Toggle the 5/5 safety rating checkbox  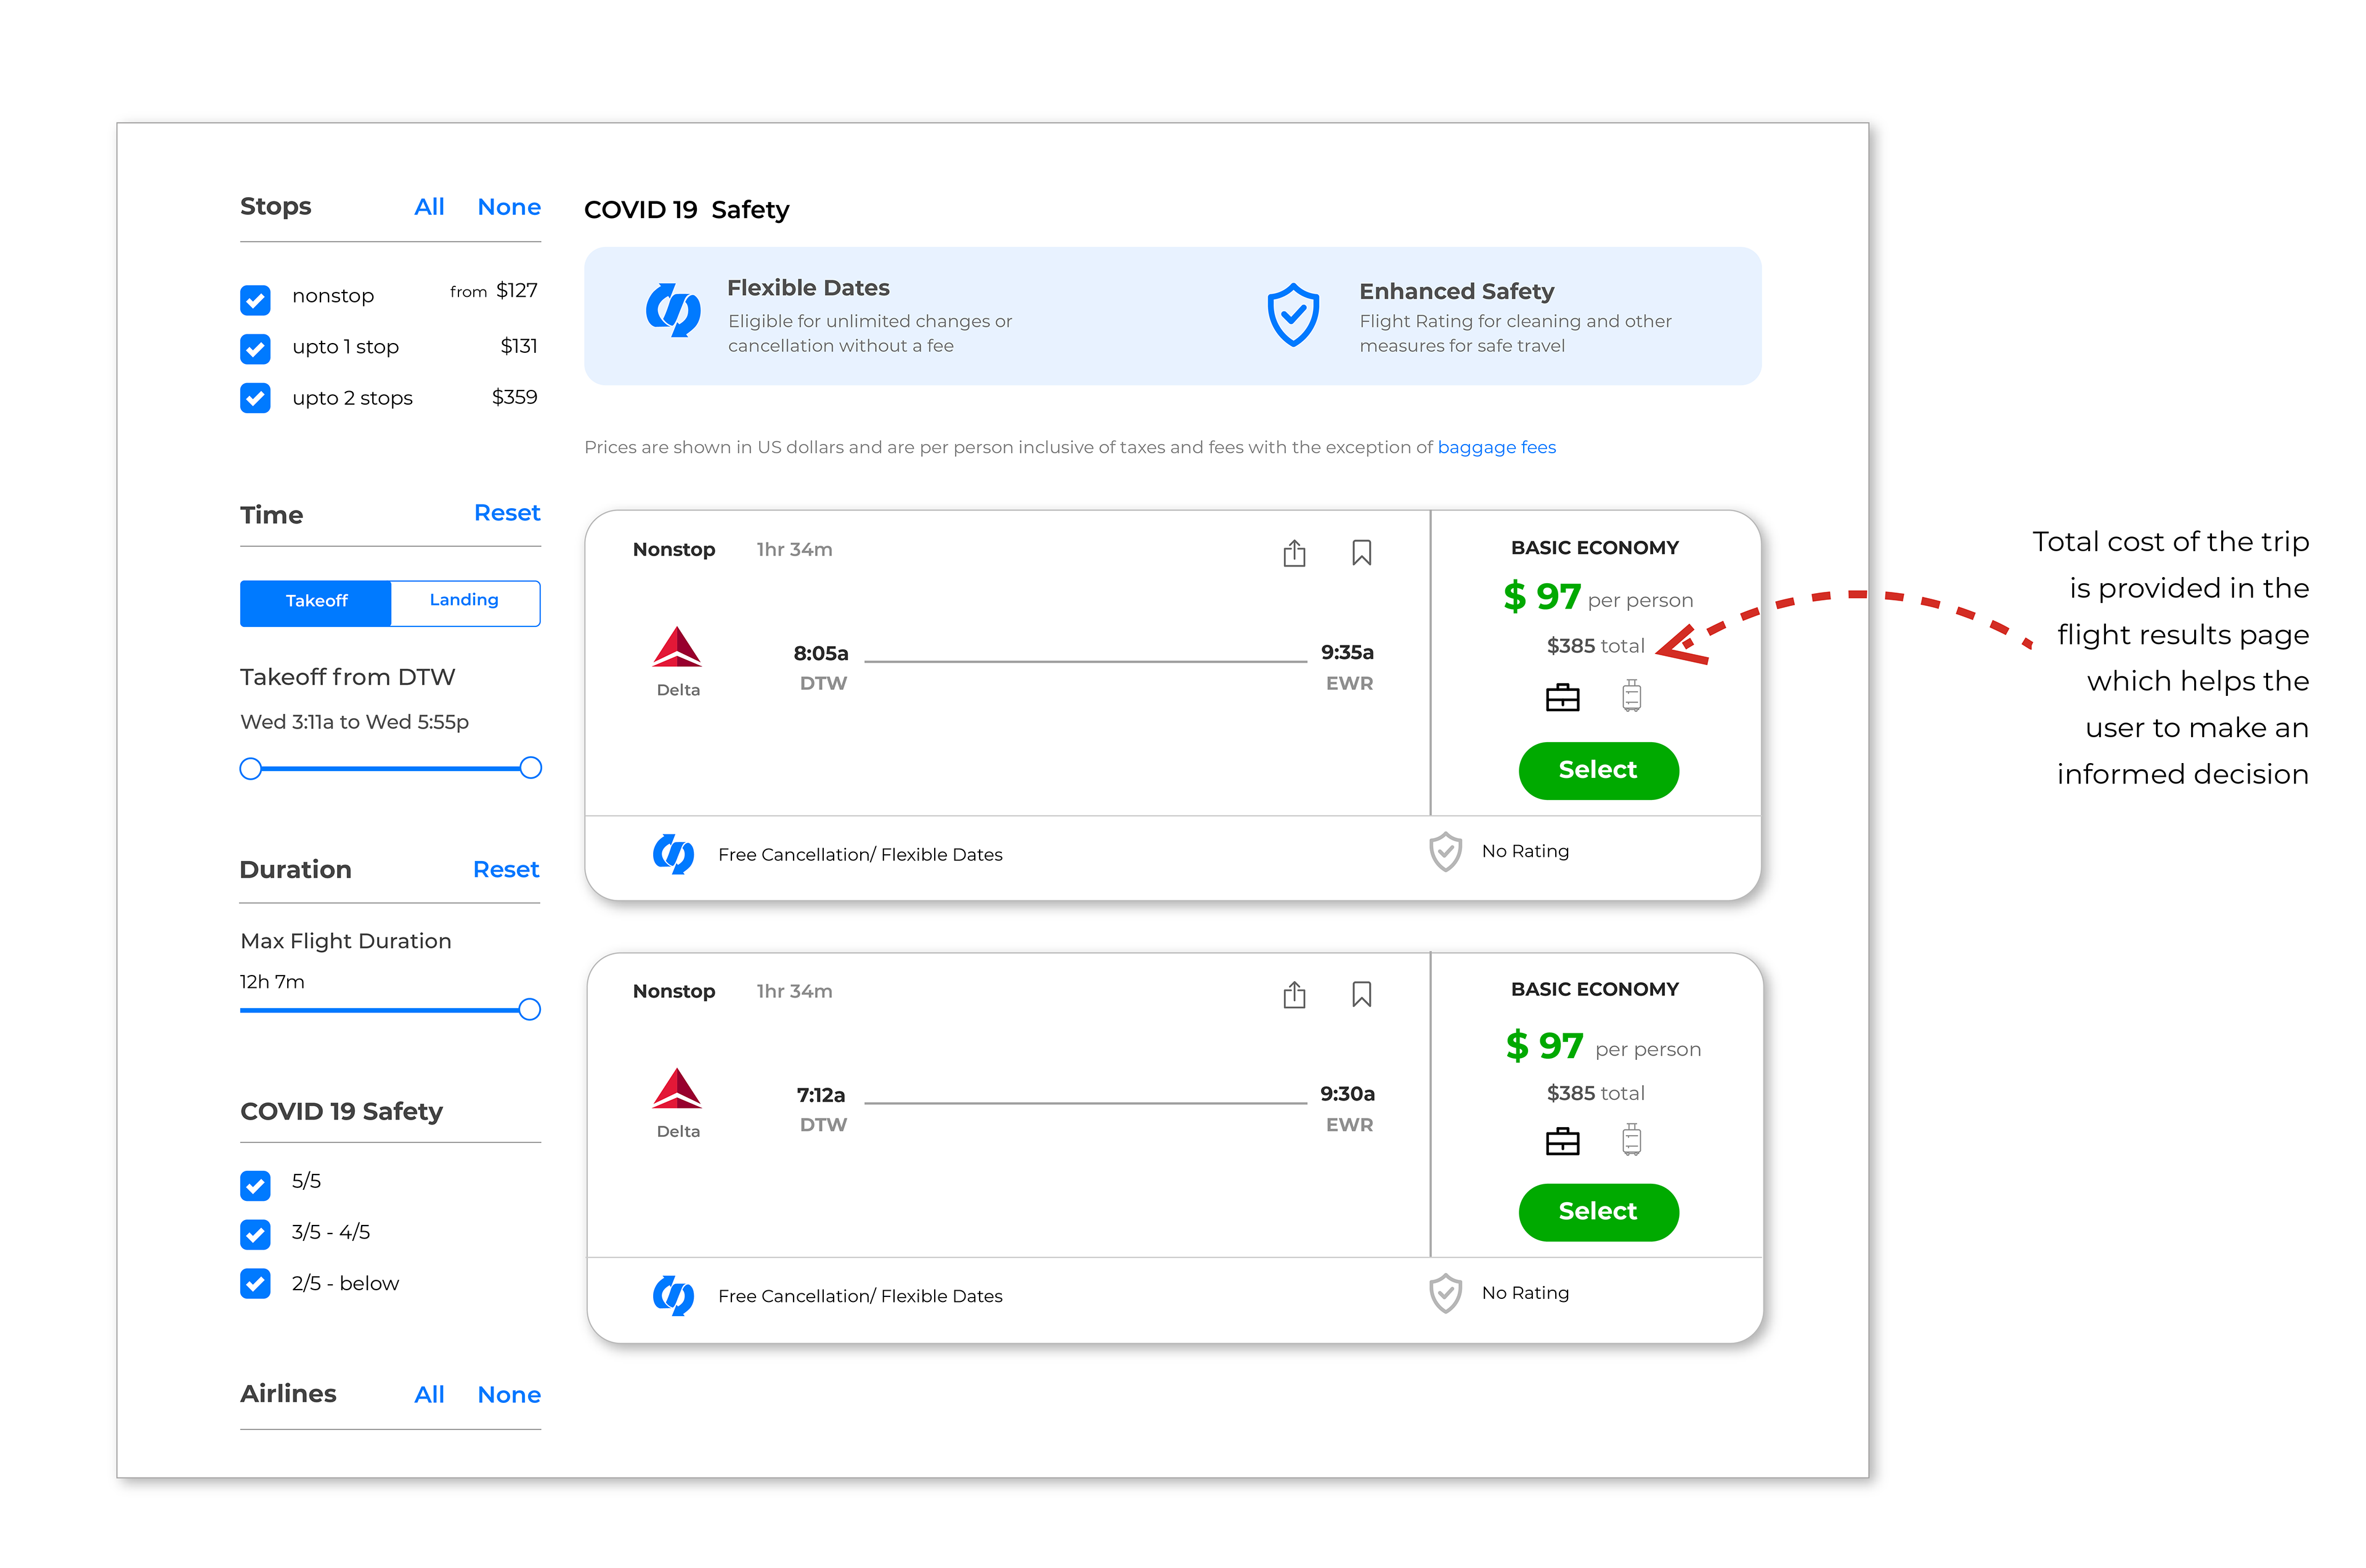(x=255, y=1185)
